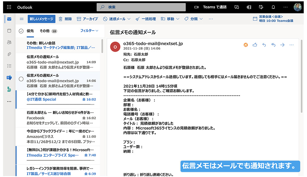This screenshot has height=177, width=307.
Task: Click the reading pane scrollbar
Action: tap(302, 77)
